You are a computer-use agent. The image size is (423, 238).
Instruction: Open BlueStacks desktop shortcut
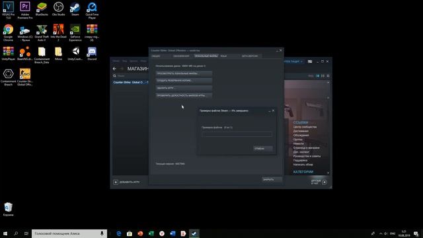42,9
